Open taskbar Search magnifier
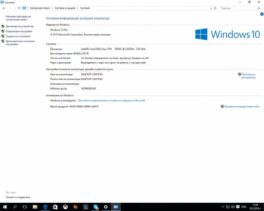 click(15, 207)
